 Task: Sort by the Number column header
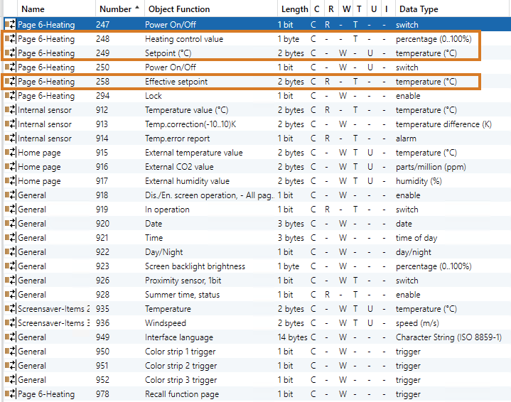tap(114, 9)
